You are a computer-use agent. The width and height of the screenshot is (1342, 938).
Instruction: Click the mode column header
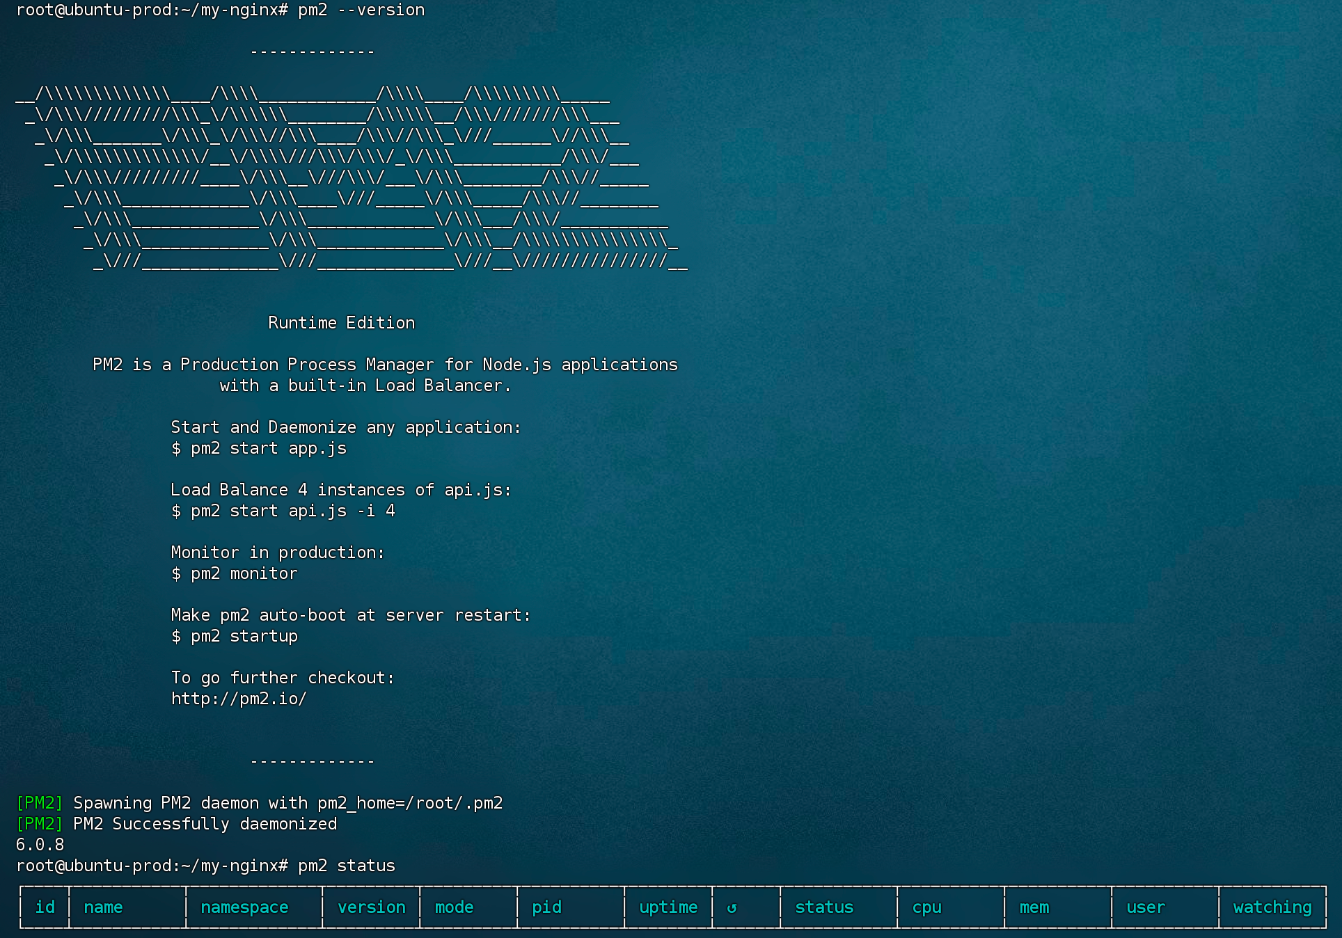tap(454, 907)
